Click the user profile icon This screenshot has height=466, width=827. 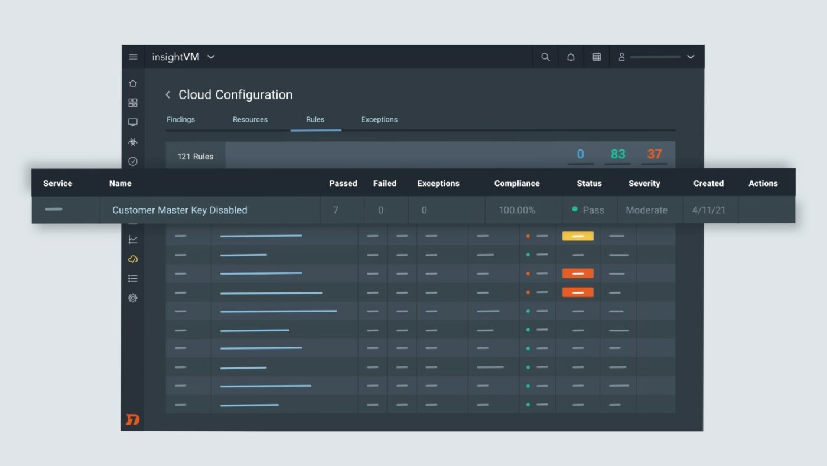tap(621, 57)
